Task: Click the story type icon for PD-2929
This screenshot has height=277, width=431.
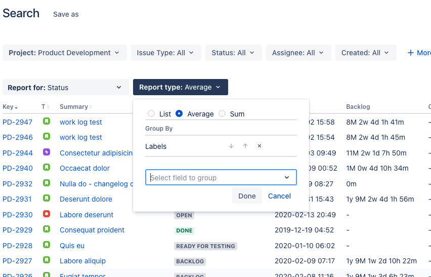Action: click(47, 229)
